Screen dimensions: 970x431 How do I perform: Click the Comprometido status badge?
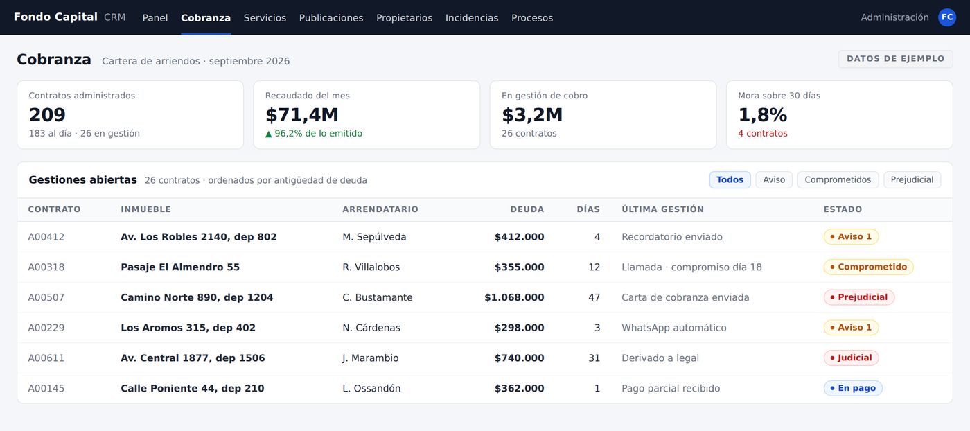[x=869, y=267]
